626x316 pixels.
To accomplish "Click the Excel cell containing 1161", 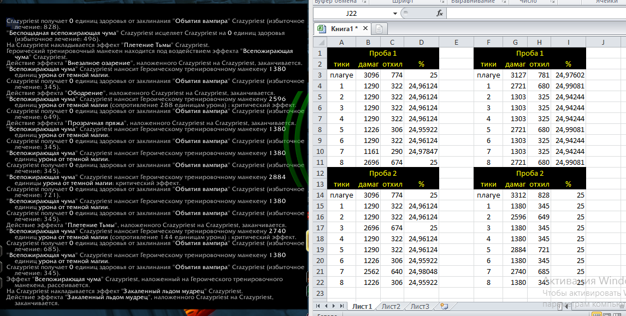I will coord(368,151).
